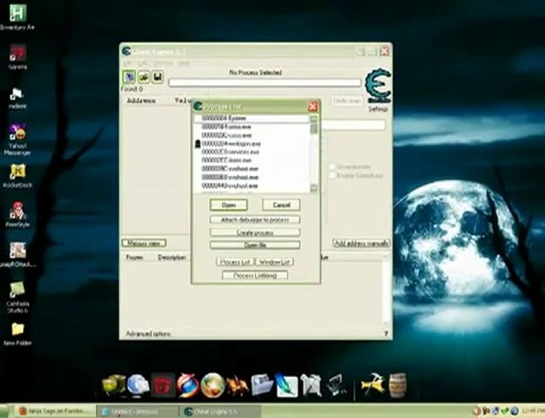Select the services.exe process row

click(x=251, y=152)
